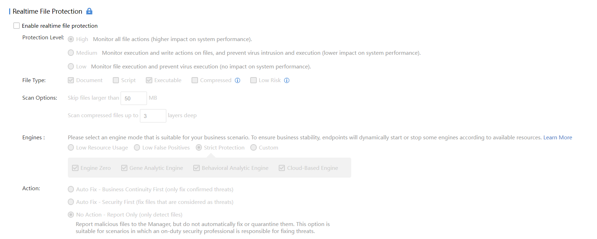Click the lock icon beside Realtime File Protection
The width and height of the screenshot is (597, 239).
tap(89, 11)
